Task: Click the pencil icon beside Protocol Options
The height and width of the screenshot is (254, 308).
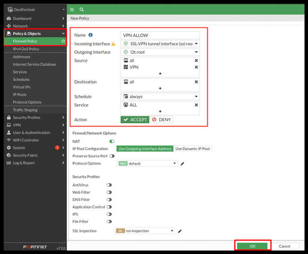Action: 182,164
